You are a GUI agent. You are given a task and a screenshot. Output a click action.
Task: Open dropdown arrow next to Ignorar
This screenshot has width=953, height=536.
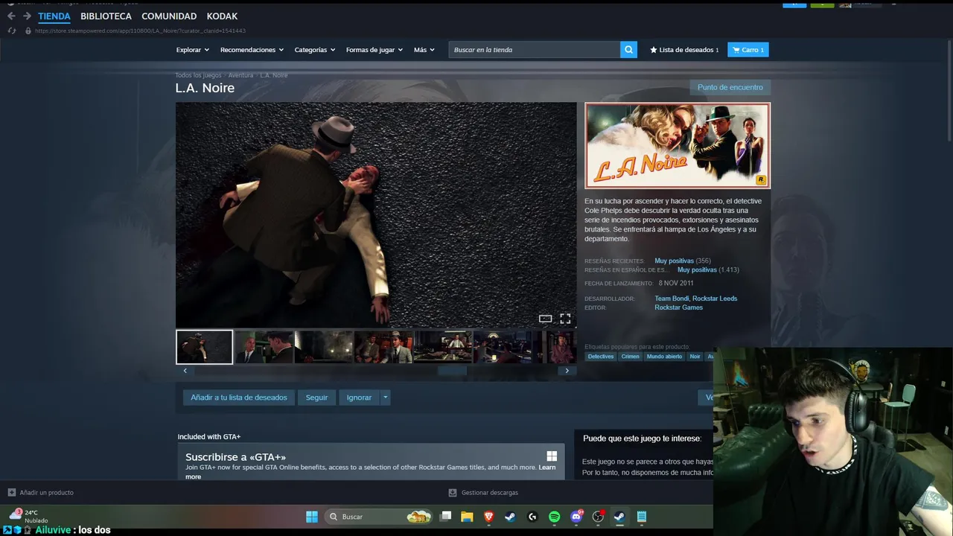coord(385,398)
